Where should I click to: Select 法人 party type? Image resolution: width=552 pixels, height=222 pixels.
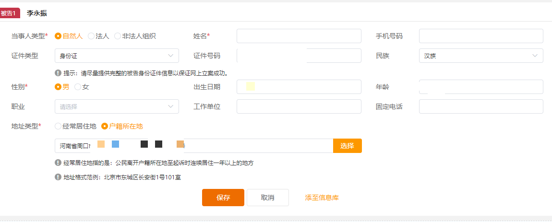coord(98,36)
